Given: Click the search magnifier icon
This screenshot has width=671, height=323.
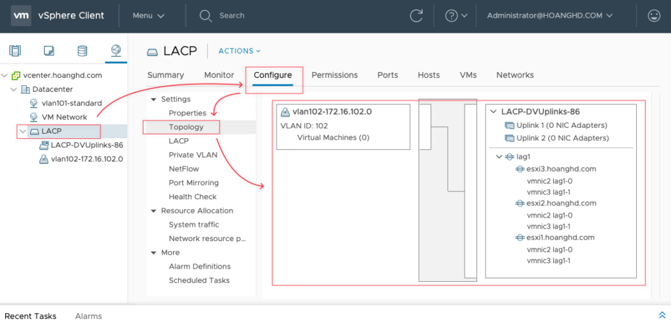Looking at the screenshot, I should pyautogui.click(x=206, y=16).
